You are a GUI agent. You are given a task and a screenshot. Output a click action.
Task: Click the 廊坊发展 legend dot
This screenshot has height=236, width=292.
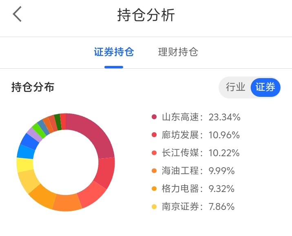tap(154, 135)
